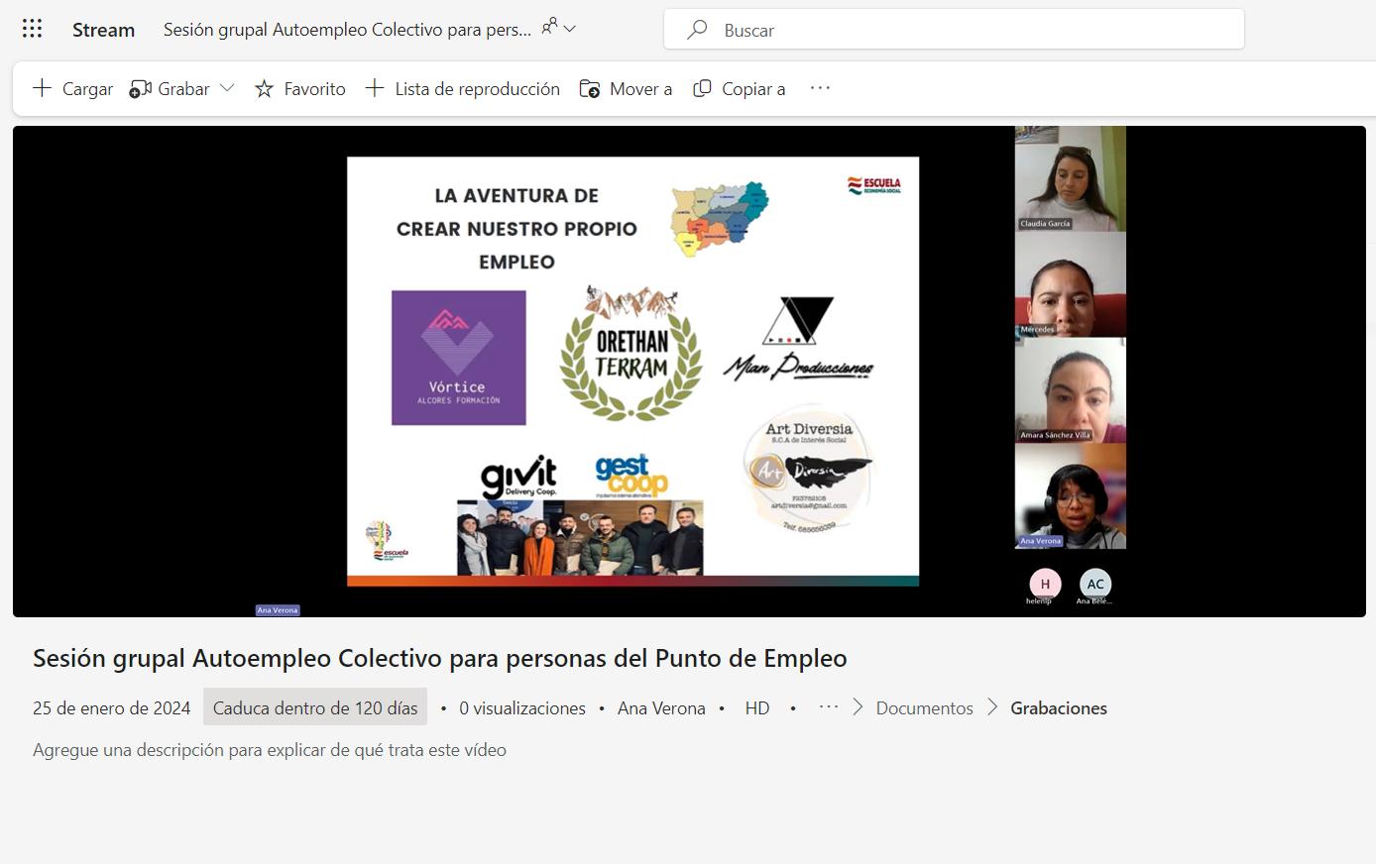Open the Grabaciones breadcrumb folder

tap(1059, 708)
